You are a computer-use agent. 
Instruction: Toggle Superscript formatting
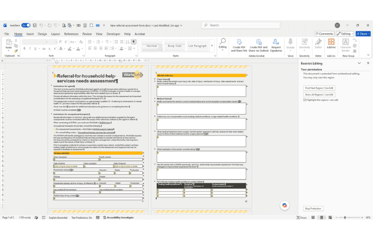(55, 49)
